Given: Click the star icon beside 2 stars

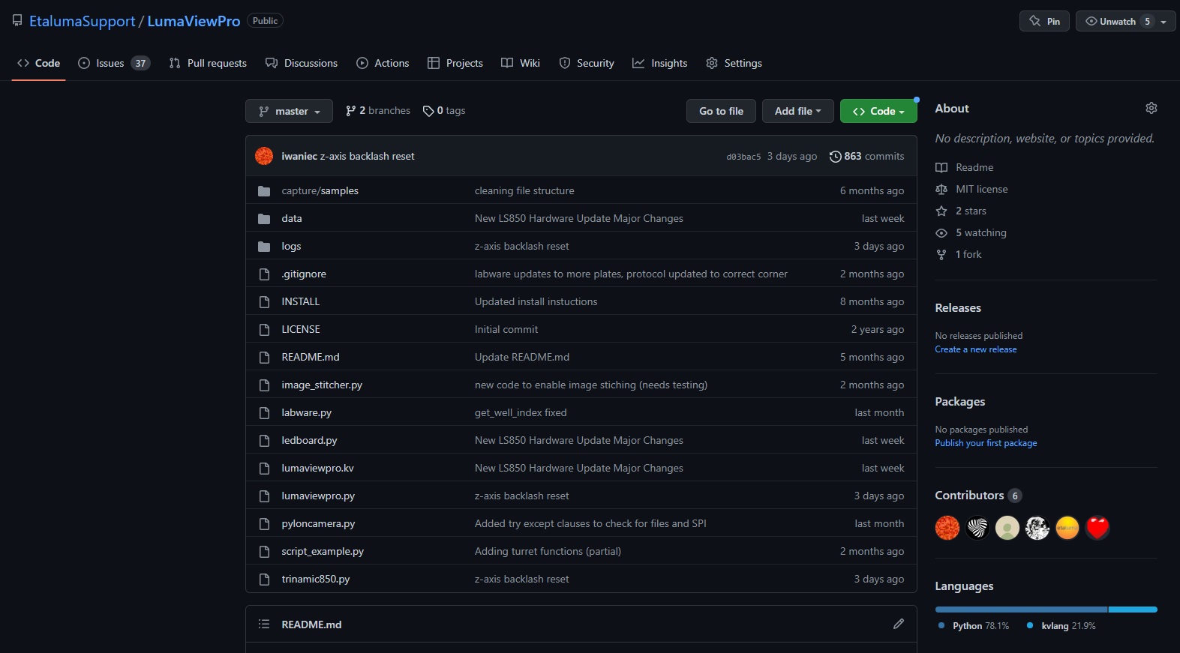Looking at the screenshot, I should click(941, 211).
